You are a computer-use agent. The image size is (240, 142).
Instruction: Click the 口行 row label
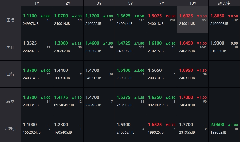(10, 74)
